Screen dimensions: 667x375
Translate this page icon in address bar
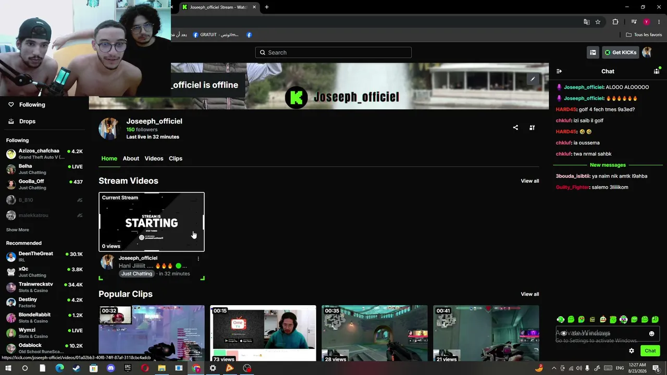click(587, 22)
